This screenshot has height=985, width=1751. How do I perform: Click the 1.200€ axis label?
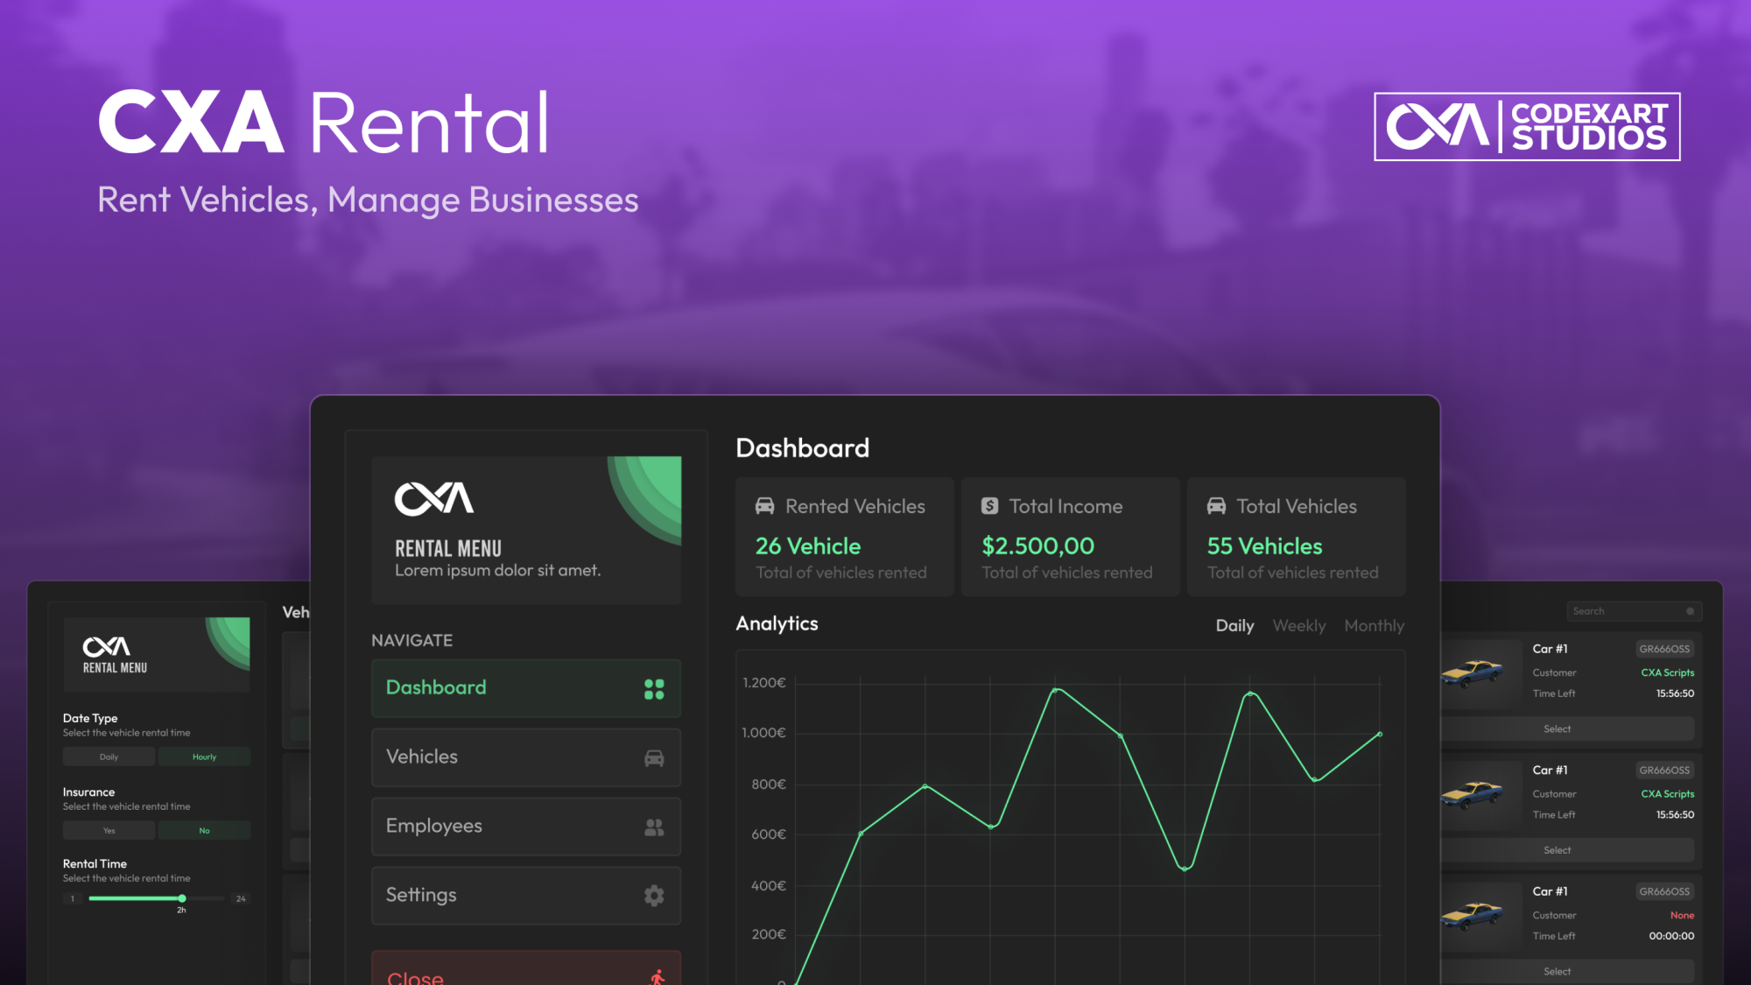tap(764, 683)
